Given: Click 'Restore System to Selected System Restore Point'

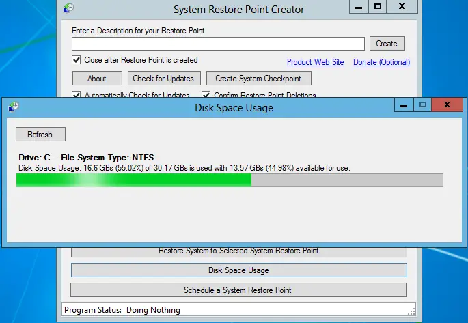Looking at the screenshot, I should click(238, 251).
